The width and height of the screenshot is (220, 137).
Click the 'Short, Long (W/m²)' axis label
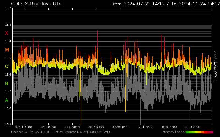pos(216,66)
